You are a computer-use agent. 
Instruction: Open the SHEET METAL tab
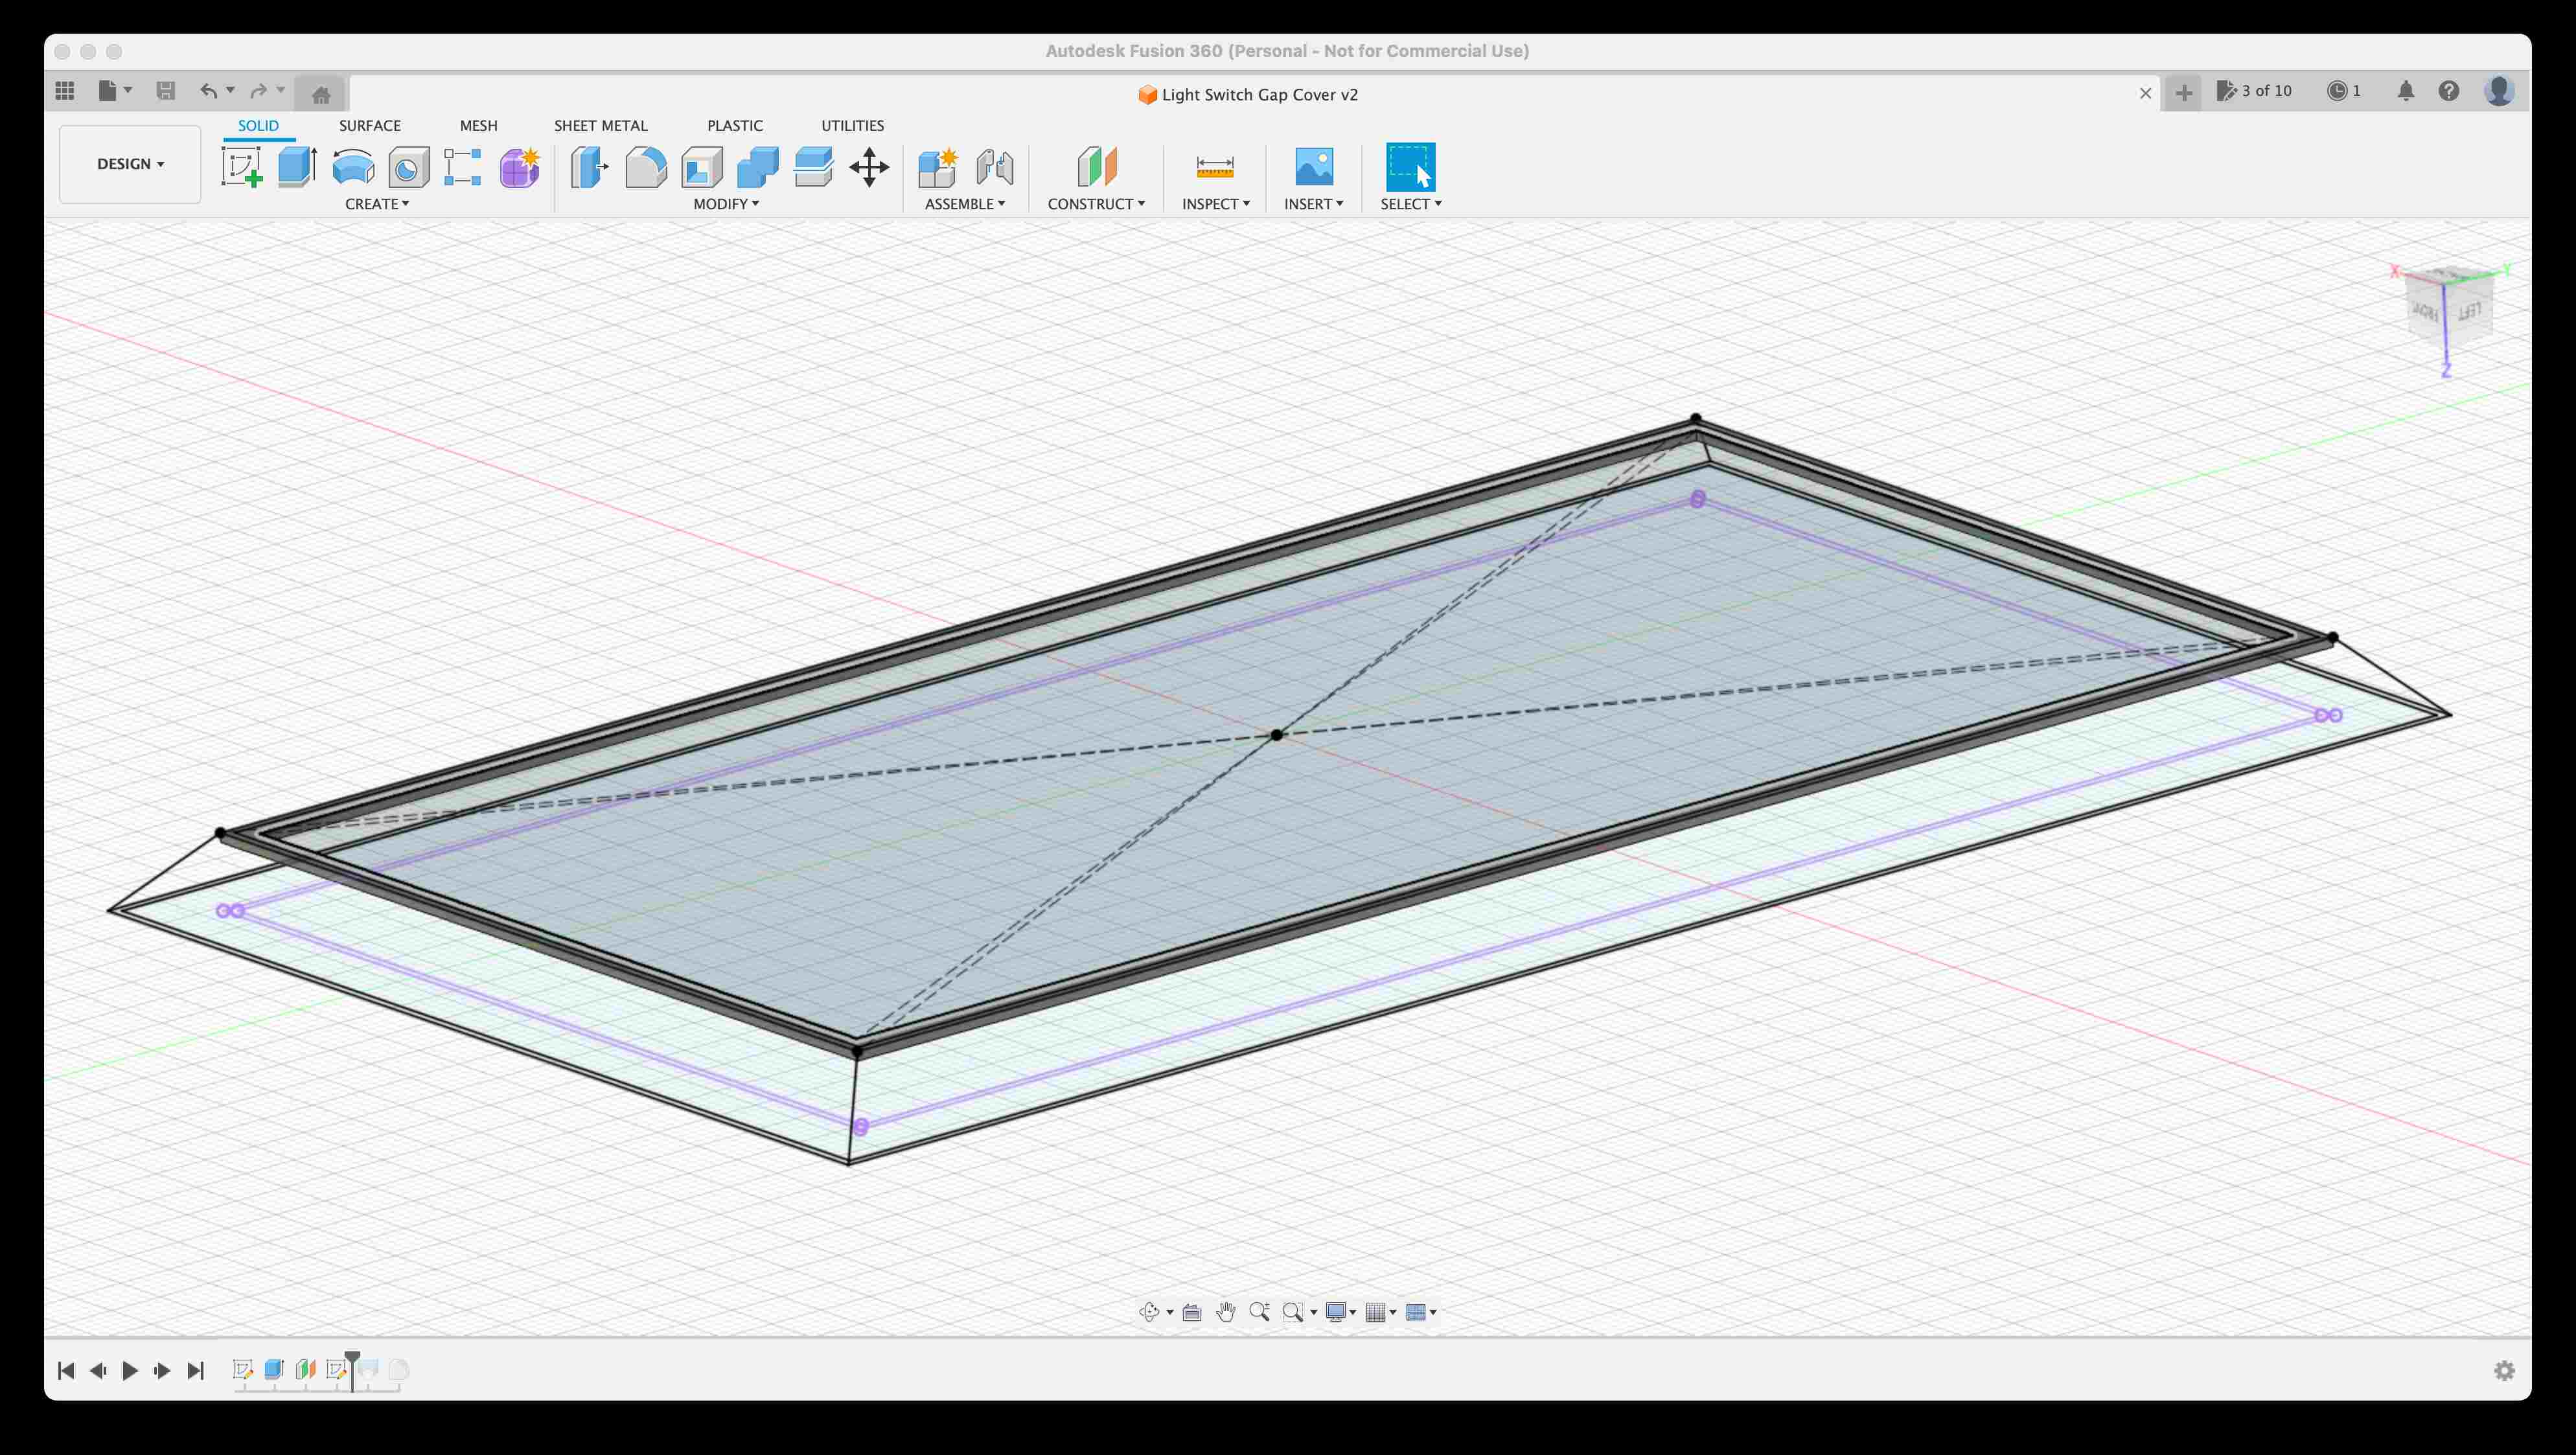tap(600, 125)
